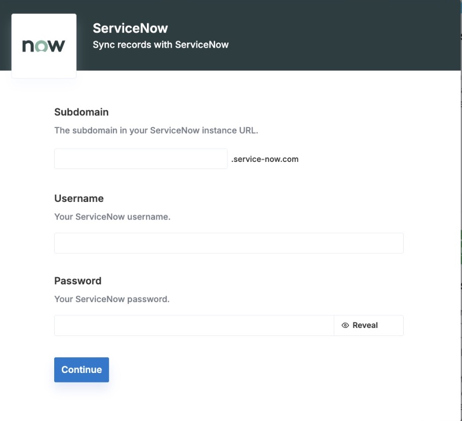
Task: Click the ServiceNow heading in the header
Action: coord(130,28)
